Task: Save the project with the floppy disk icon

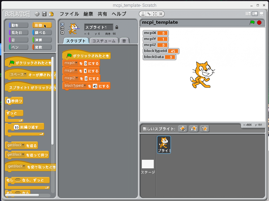Action: click(44, 14)
